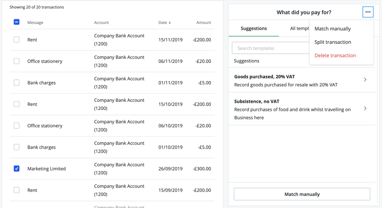The image size is (382, 208).
Task: Check the Bank charges 01/11/2019 row
Action: click(17, 83)
